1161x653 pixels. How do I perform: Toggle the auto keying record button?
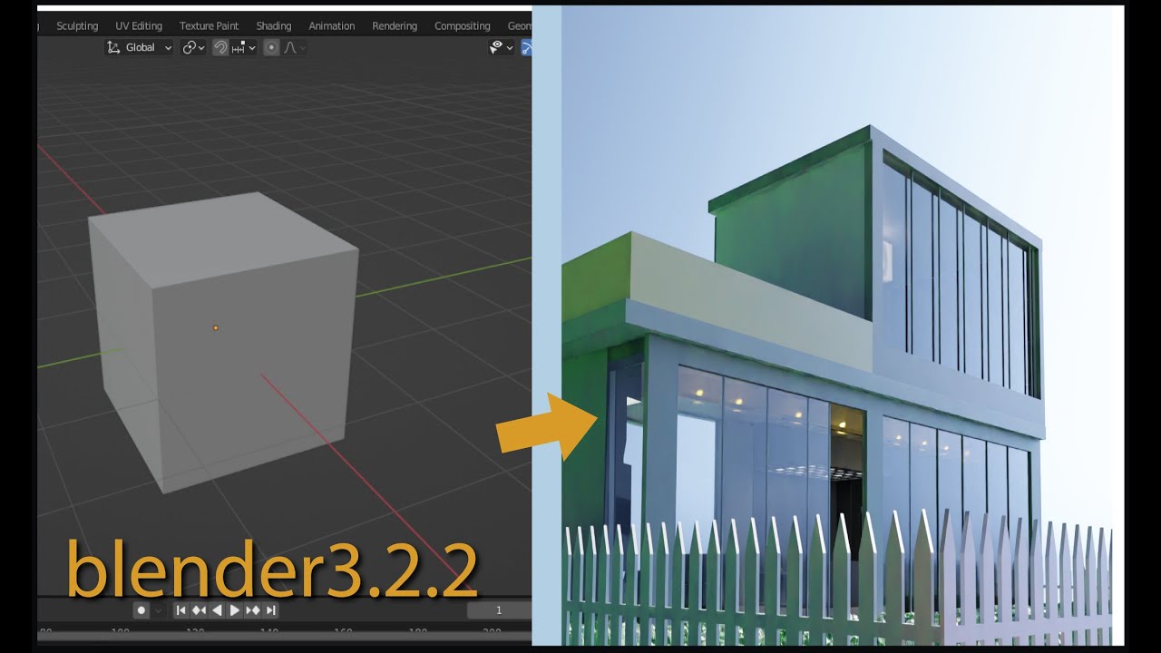coord(141,610)
